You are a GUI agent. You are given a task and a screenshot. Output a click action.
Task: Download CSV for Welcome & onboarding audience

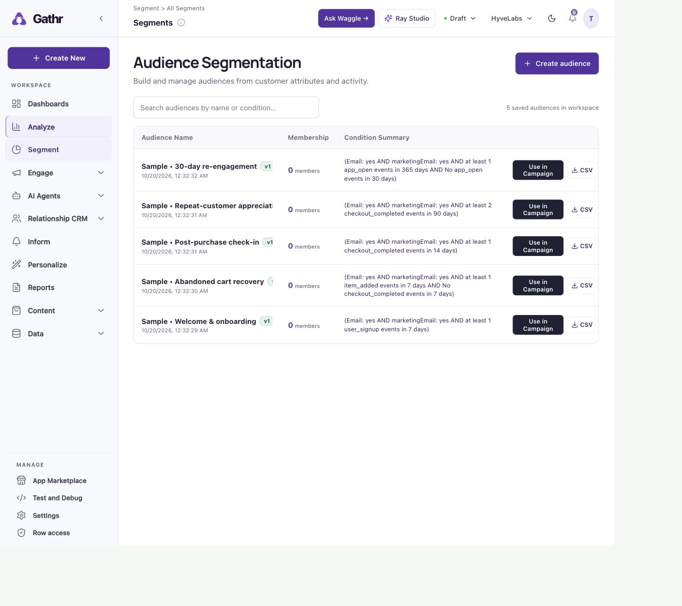point(582,325)
